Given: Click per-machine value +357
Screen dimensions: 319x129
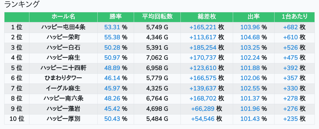Looking at the screenshot, I should pos(290,78).
